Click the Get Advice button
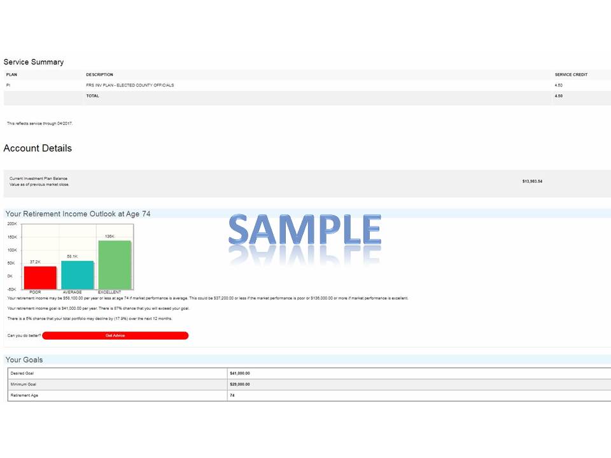This screenshot has width=611, height=458. pos(115,335)
